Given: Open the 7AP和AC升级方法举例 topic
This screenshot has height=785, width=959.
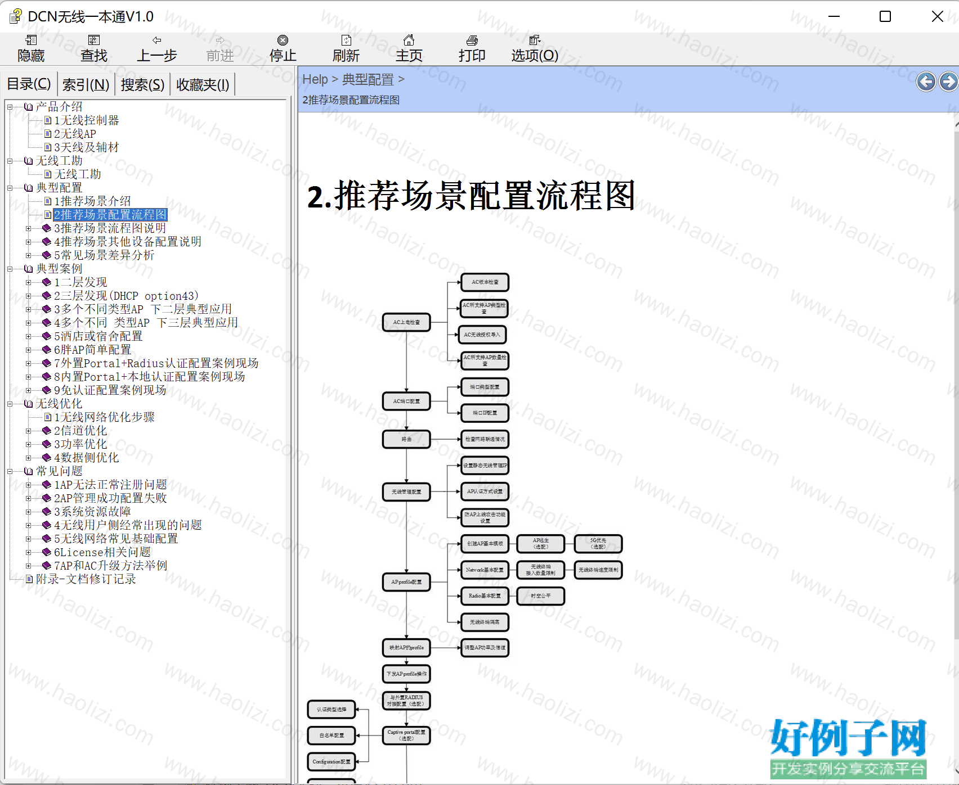Looking at the screenshot, I should [x=110, y=566].
